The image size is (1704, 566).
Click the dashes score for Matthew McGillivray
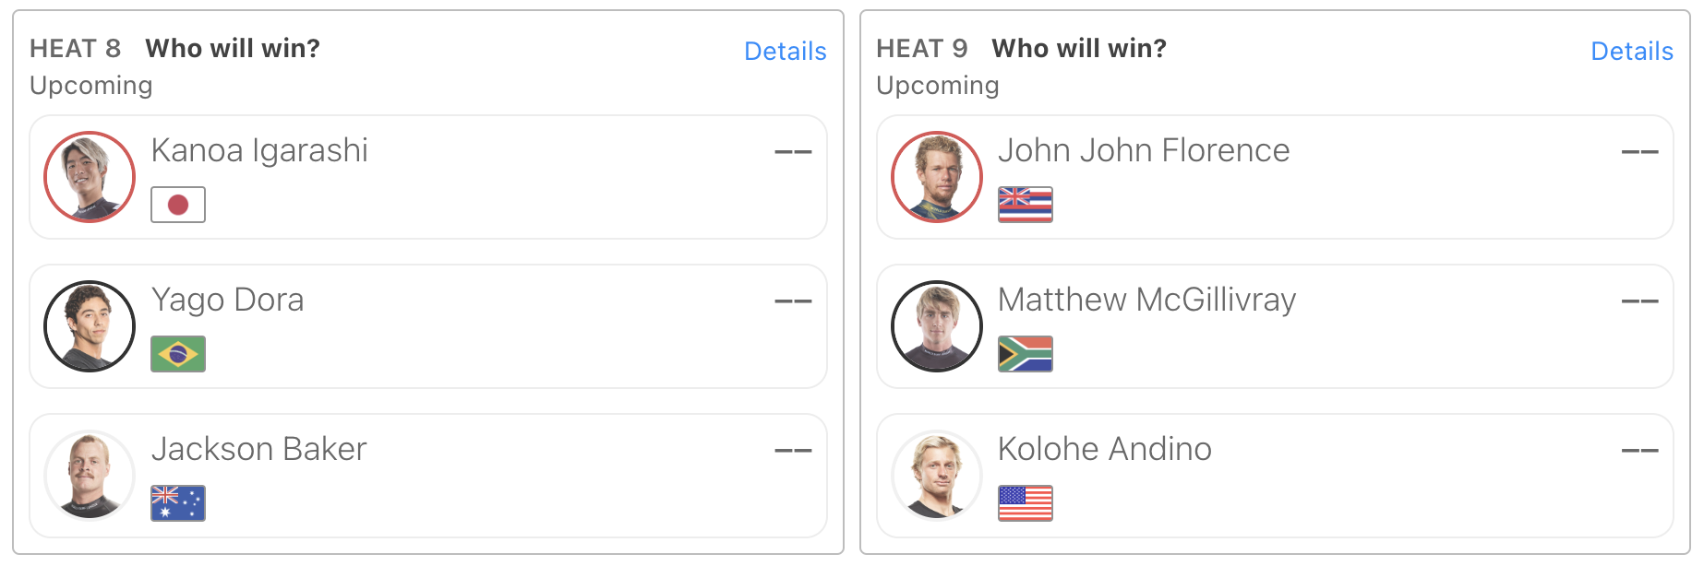point(1640,301)
